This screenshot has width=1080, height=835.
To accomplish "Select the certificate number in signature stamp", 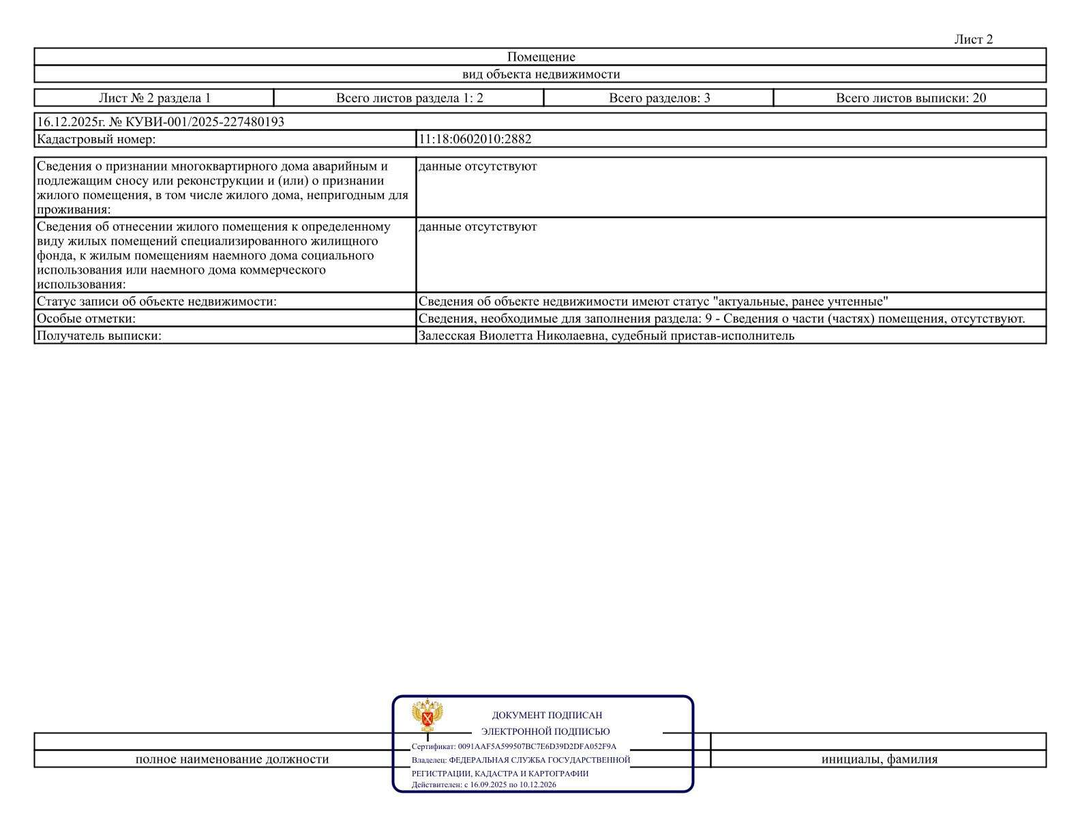I will click(x=537, y=746).
